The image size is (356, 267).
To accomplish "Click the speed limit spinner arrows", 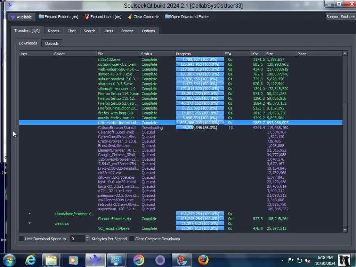I will 87,238.
